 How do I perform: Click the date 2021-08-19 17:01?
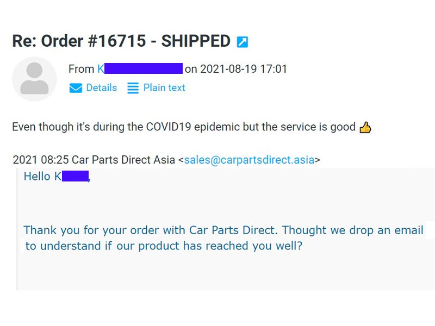pyautogui.click(x=244, y=69)
